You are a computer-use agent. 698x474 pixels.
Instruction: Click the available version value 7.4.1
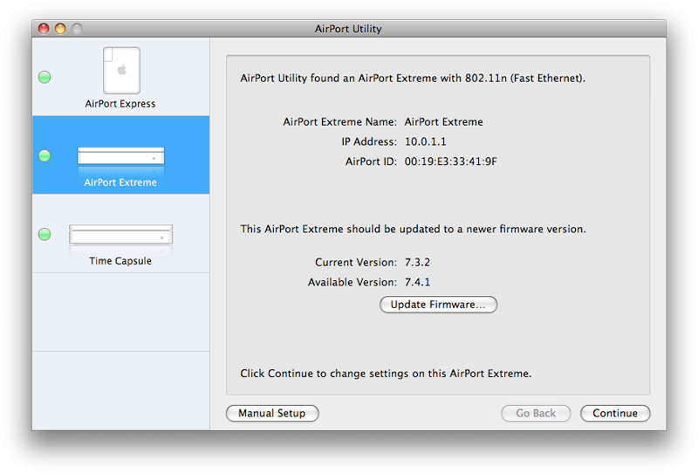(x=417, y=282)
